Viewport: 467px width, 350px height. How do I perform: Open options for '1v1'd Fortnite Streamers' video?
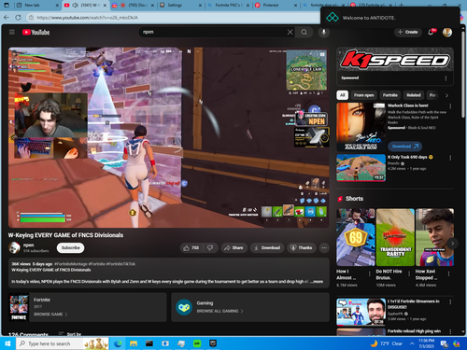[450, 301]
